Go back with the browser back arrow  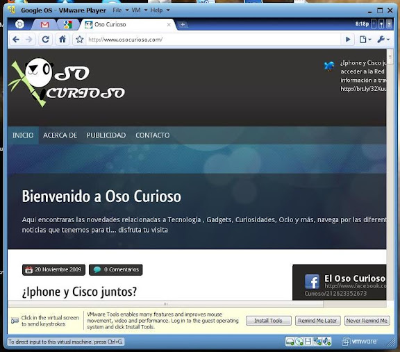click(16, 40)
